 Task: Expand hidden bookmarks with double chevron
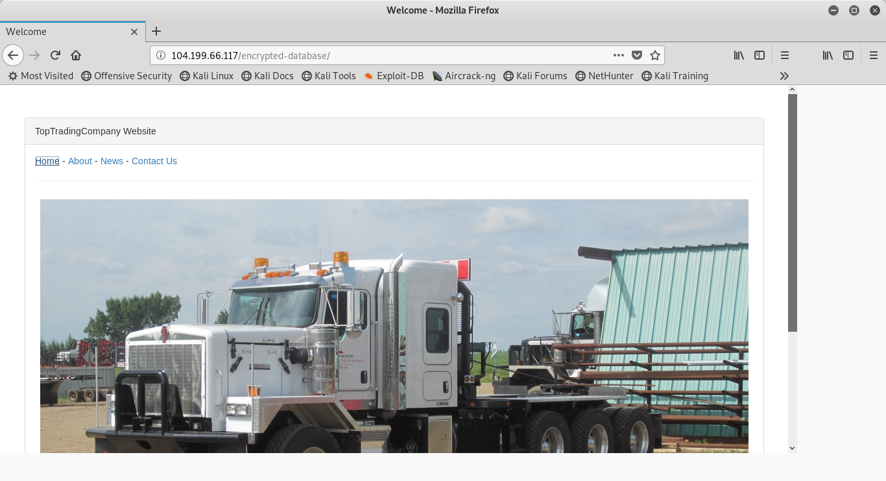784,76
